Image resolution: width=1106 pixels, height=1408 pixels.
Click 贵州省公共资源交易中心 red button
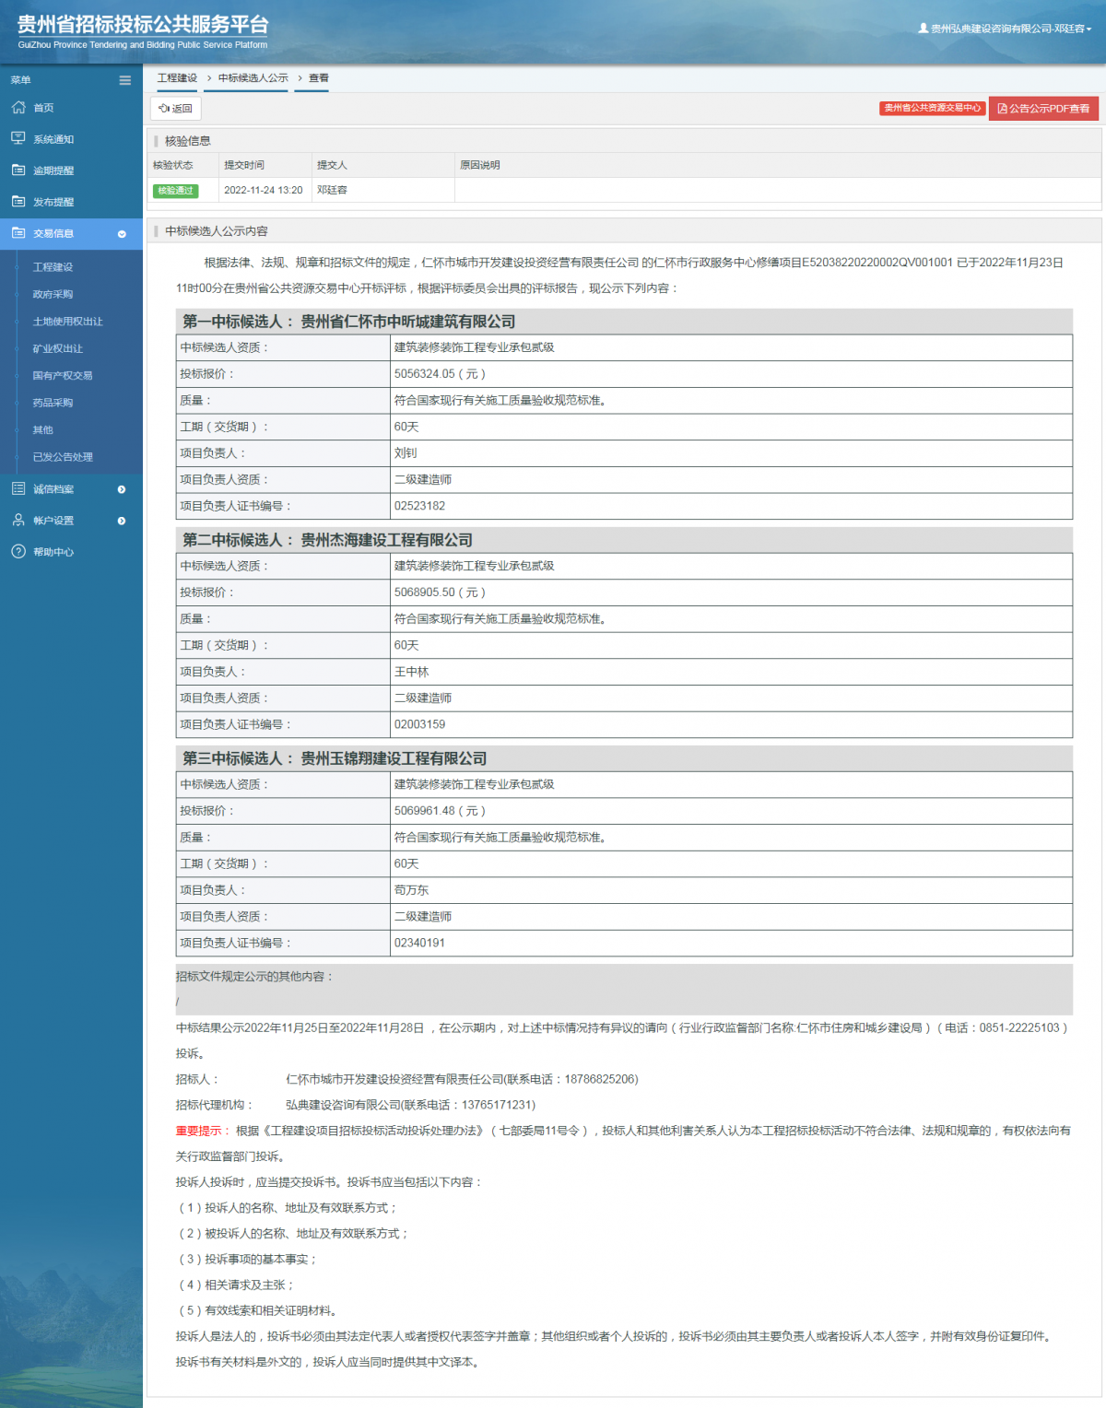[933, 108]
